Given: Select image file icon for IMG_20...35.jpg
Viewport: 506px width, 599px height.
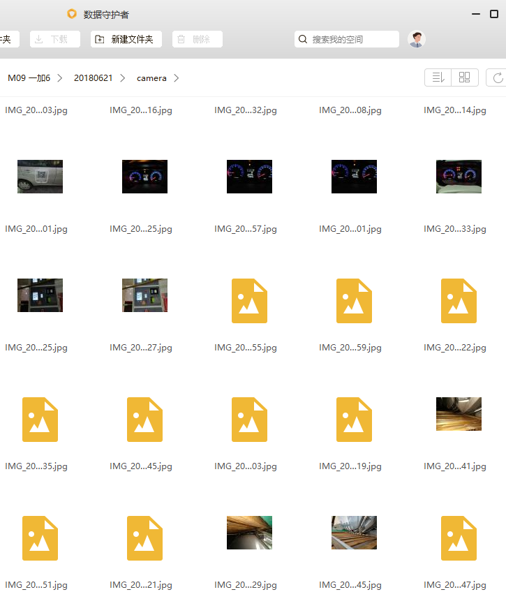Looking at the screenshot, I should [x=40, y=420].
